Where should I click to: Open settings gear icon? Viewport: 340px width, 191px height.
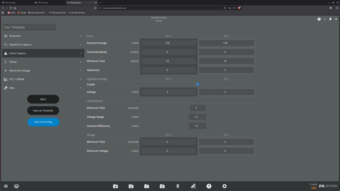[224, 186]
